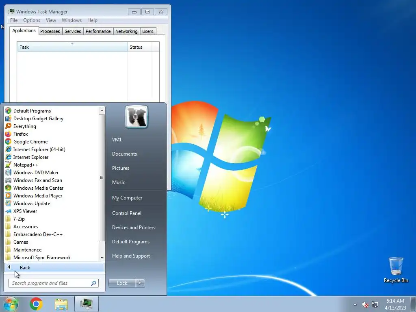416x312 pixels.
Task: Launch Windows Media Player icon
Action: click(8, 195)
